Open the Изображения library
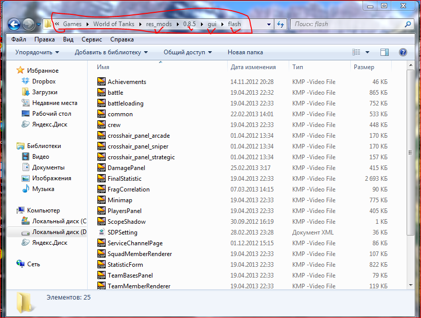 point(52,178)
